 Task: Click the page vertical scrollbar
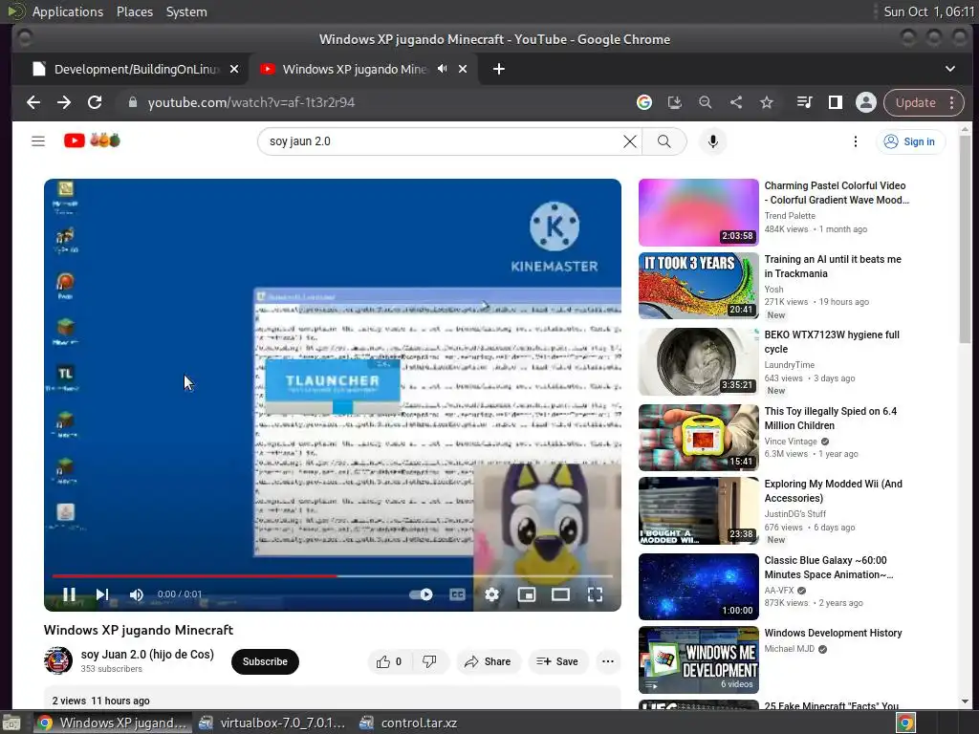965,240
